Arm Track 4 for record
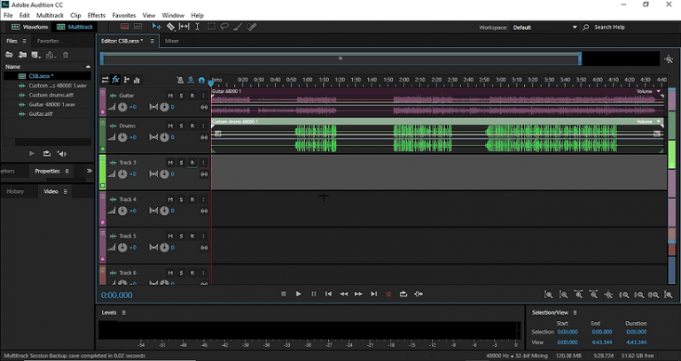681x361 pixels. click(192, 200)
